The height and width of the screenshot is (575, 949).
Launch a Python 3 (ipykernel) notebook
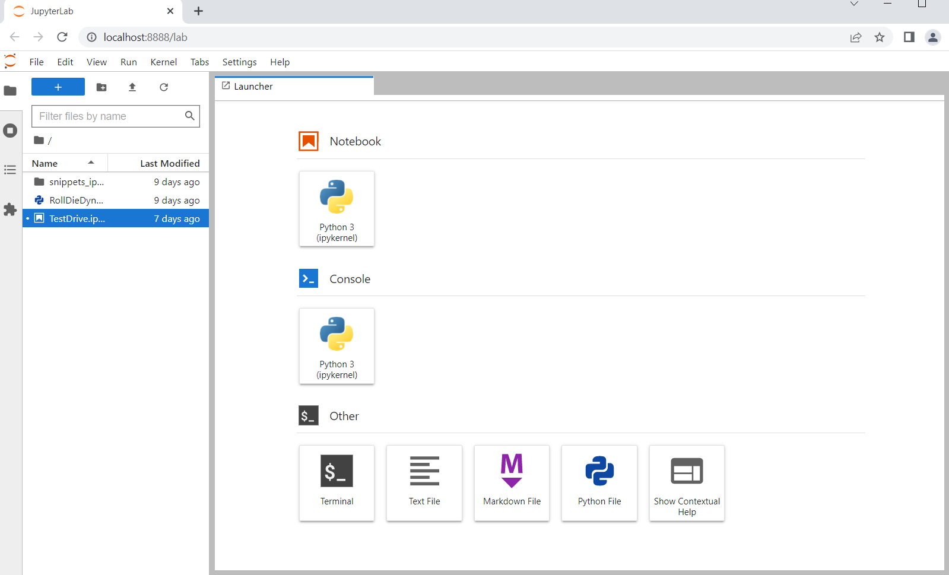[337, 209]
